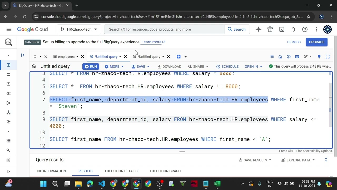337x190 pixels.
Task: Open the OPEN IN dropdown
Action: [x=253, y=66]
